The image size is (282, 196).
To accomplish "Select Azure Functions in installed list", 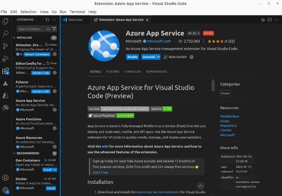I will 36,124.
